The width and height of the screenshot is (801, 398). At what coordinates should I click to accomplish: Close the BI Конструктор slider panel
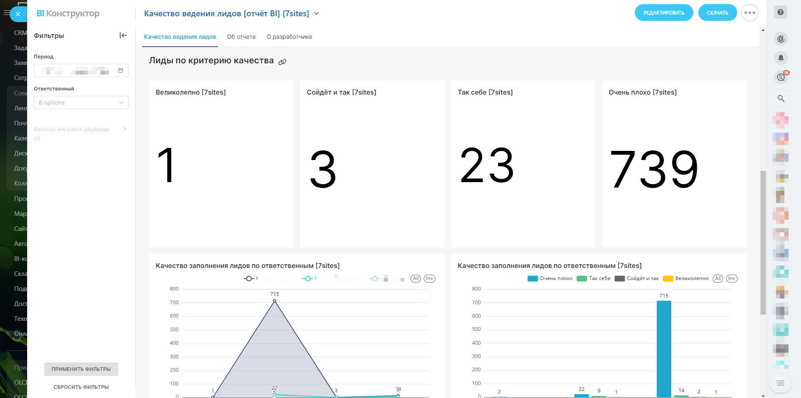click(18, 14)
